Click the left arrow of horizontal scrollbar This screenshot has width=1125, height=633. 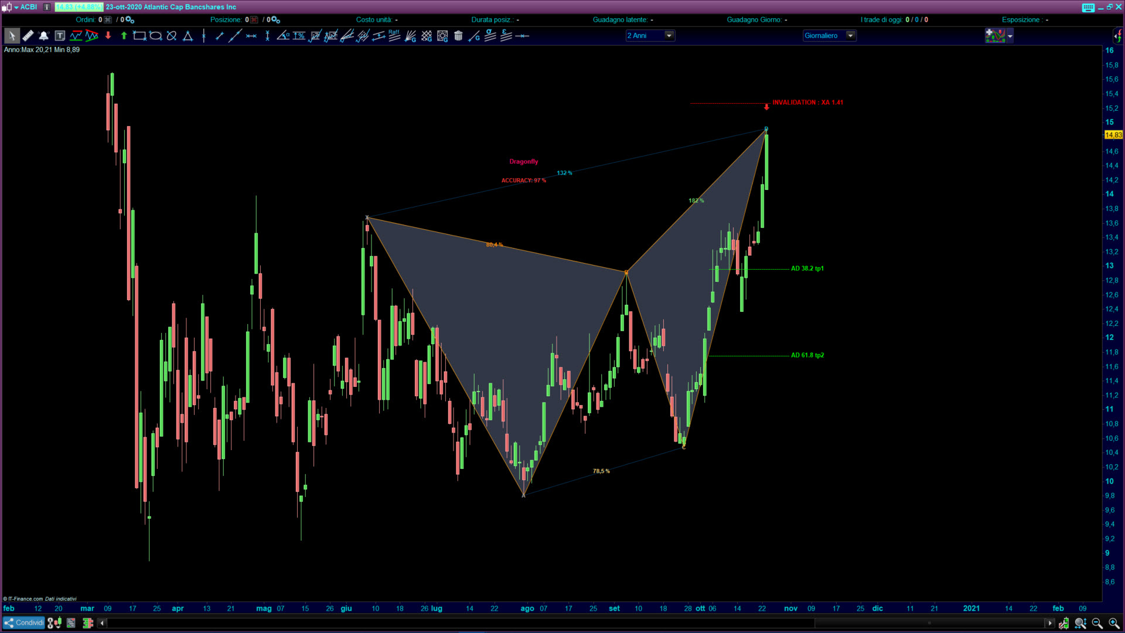pos(102,623)
